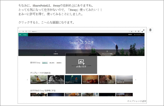Screen dimensions: 164x106
Task: Open the binoculars recommended Sway thumbnail
Action: (x=39, y=95)
